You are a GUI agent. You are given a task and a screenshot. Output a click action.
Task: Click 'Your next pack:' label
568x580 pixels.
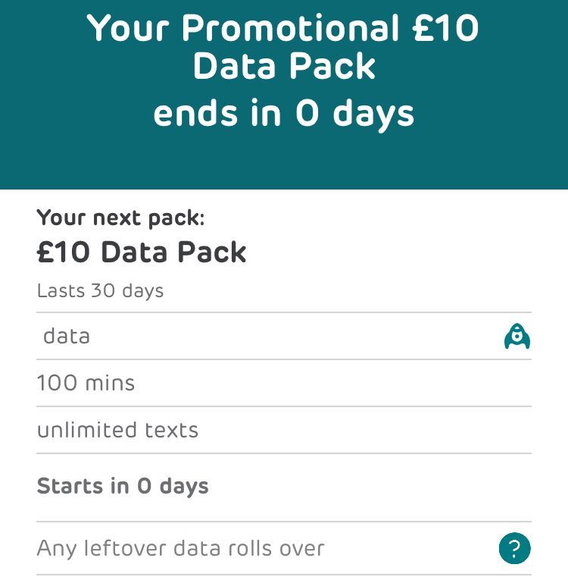click(120, 218)
